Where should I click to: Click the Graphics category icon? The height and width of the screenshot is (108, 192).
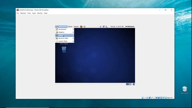pos(57,32)
